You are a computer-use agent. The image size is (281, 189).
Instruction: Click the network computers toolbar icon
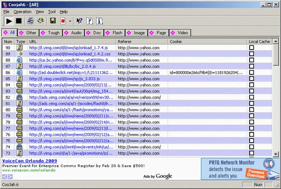tap(30, 21)
